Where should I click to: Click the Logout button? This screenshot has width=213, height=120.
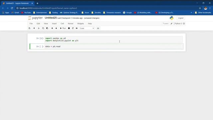click(181, 18)
